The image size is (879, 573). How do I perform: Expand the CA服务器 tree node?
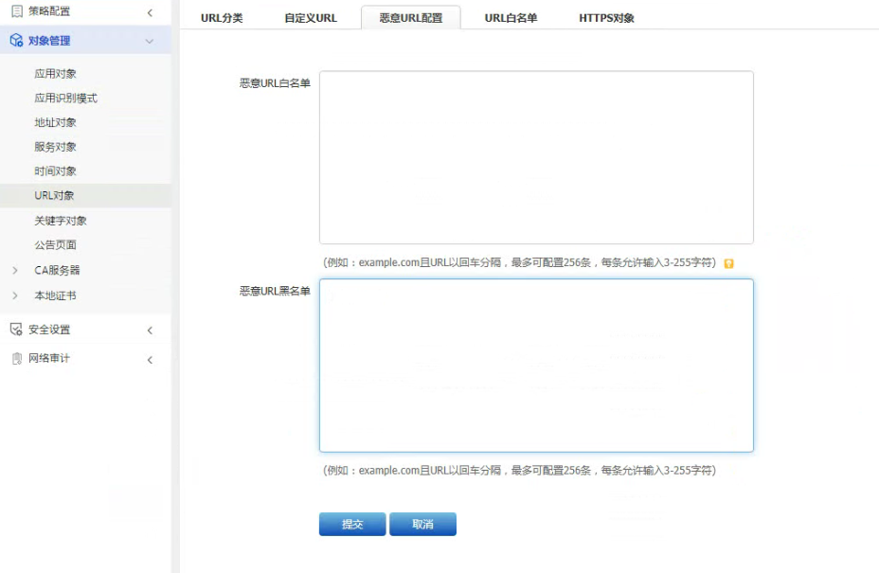point(15,271)
